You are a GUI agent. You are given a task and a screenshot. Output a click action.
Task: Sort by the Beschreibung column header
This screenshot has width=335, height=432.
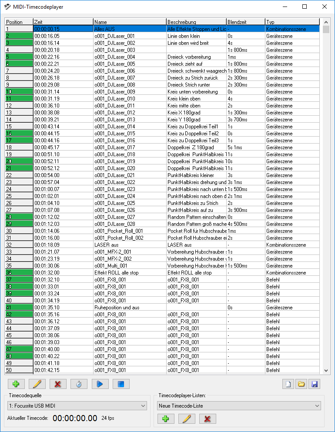click(196, 22)
